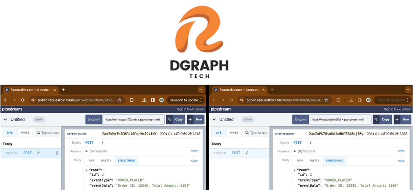Select the 2:59:25 PM POST row in right window
The width and height of the screenshot is (414, 190).
pos(239,153)
